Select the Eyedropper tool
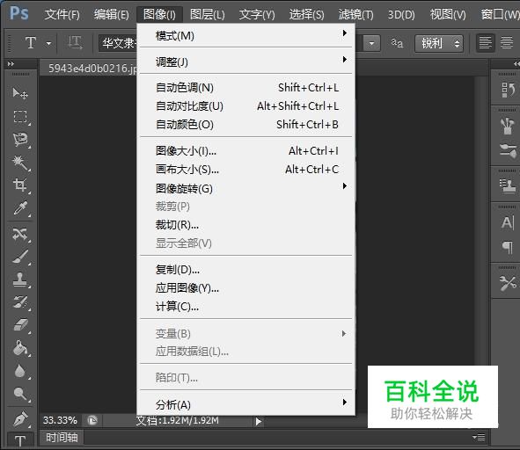The height and width of the screenshot is (450, 520). click(x=20, y=208)
